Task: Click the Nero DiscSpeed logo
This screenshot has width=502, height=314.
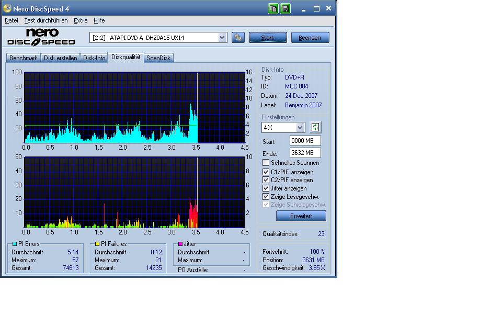Action: pos(41,37)
